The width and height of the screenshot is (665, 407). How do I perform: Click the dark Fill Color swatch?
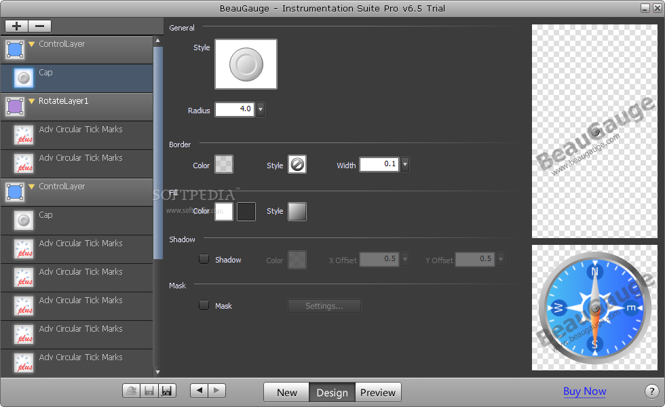pos(246,212)
